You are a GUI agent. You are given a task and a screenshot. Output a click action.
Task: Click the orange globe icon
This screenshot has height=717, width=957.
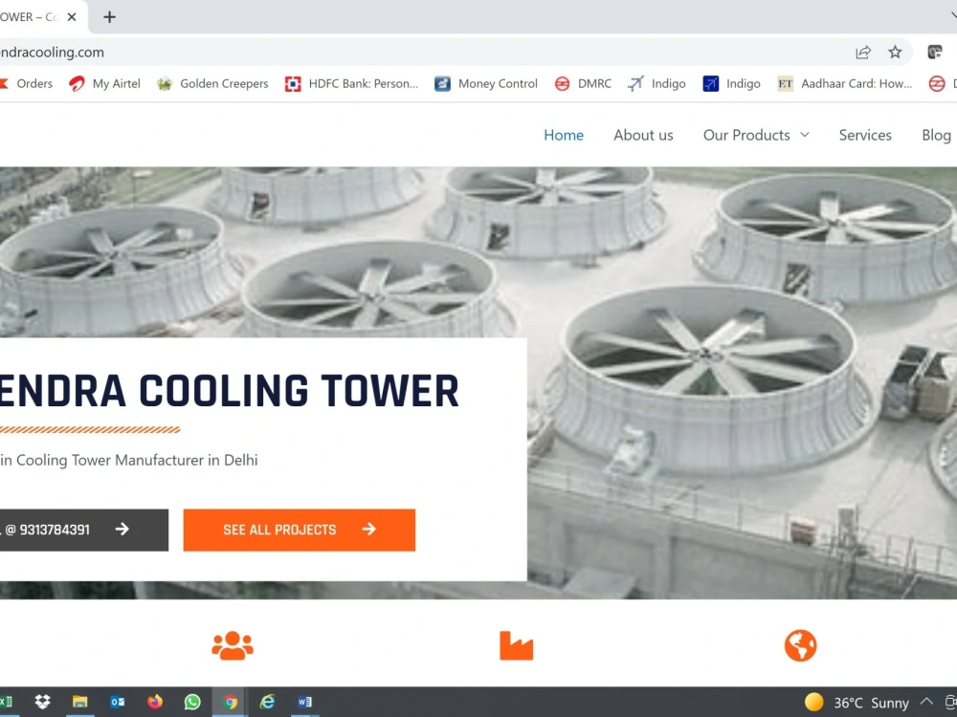click(x=800, y=645)
